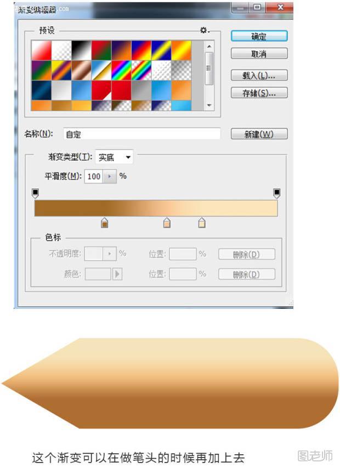Screen dimensions: 340x468
Task: Select the middle peach color stop
Action: point(167,223)
